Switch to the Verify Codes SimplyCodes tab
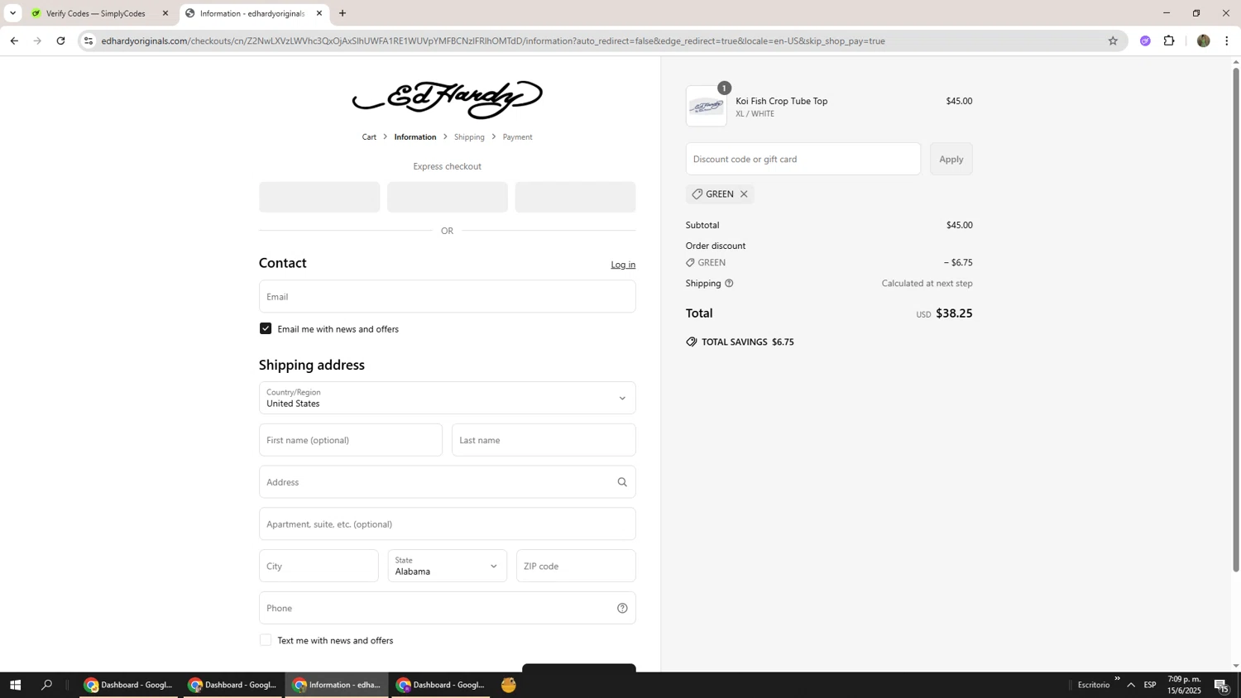This screenshot has width=1241, height=698. (x=99, y=13)
